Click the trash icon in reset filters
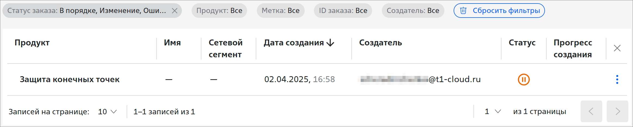The height and width of the screenshot is (127, 633). click(463, 11)
